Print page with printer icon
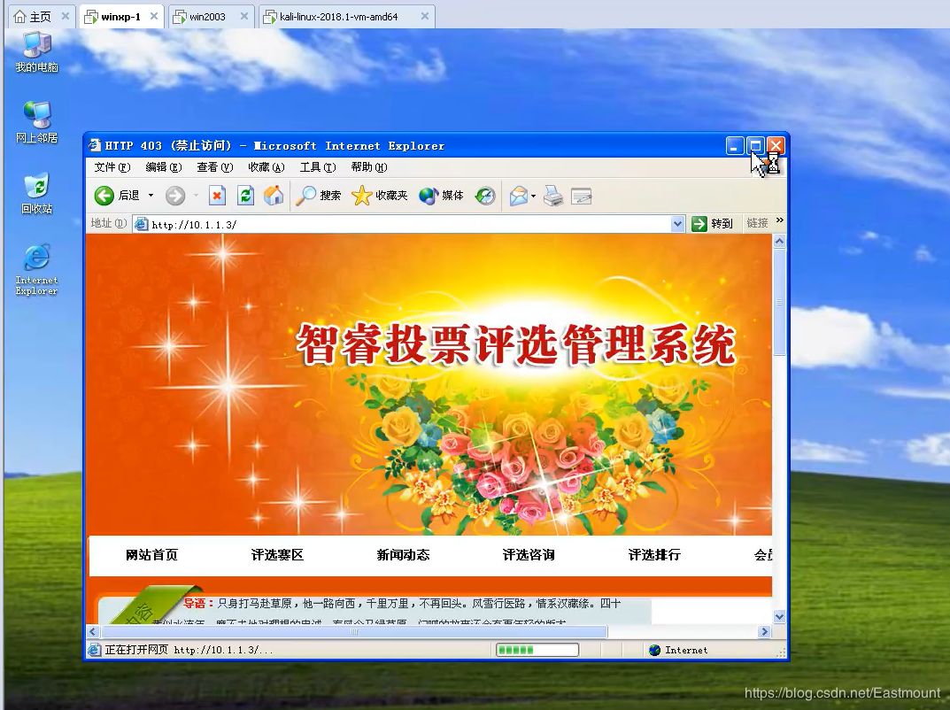The image size is (950, 710). [x=553, y=196]
